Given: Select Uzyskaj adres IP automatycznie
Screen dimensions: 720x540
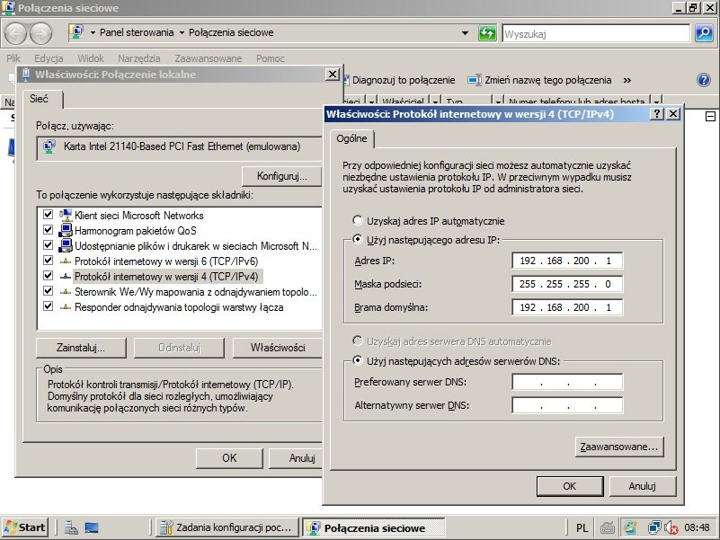Looking at the screenshot, I should pos(357,220).
